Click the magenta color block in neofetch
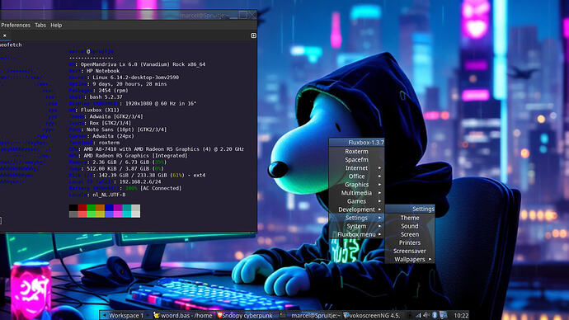569x320 pixels. 118,208
